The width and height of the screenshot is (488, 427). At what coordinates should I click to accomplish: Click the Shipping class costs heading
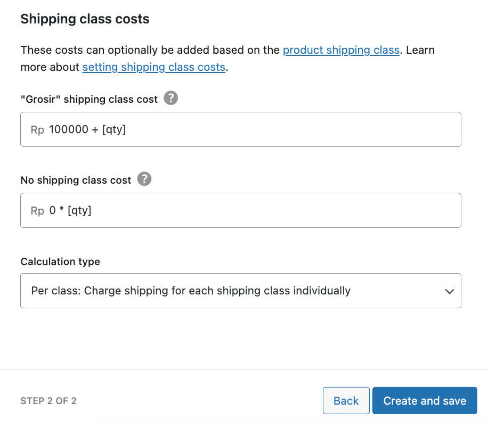pos(84,19)
